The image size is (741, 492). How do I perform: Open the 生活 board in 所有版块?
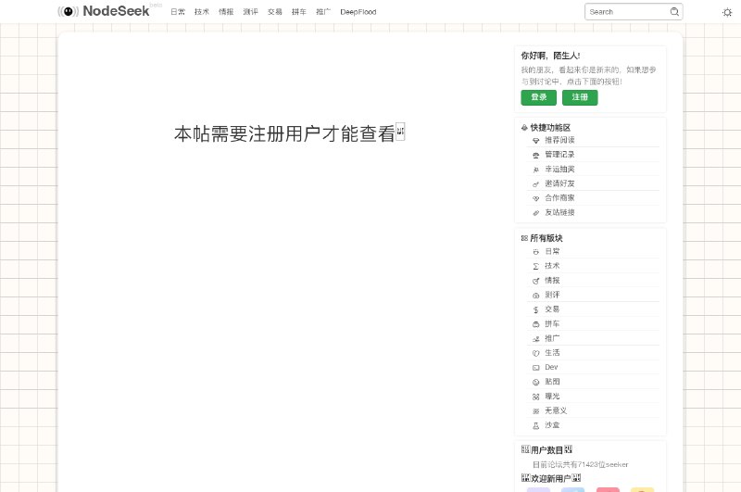point(552,353)
